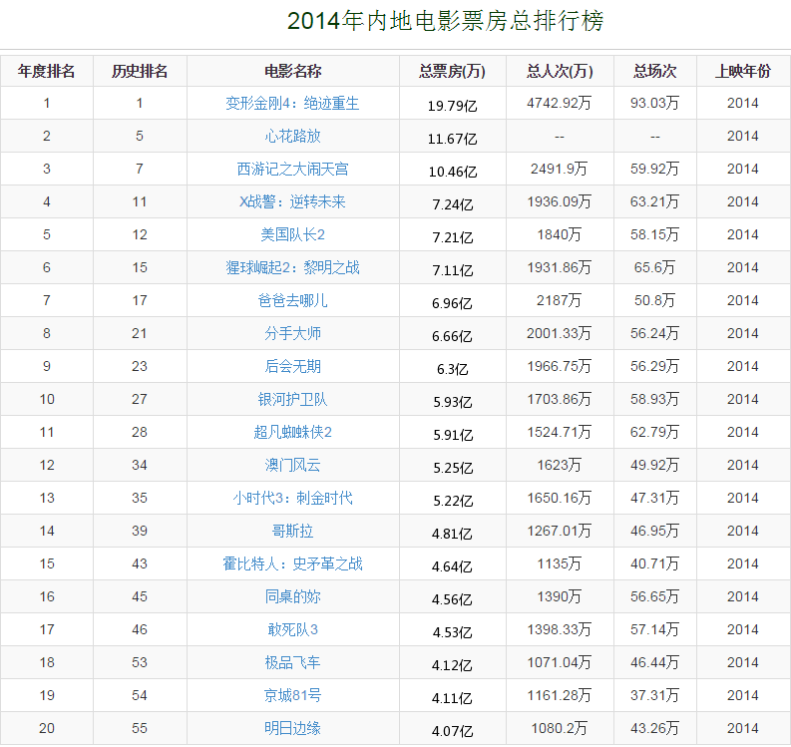The image size is (791, 747).
Task: Select the 2187万 attendance cell
Action: (560, 300)
